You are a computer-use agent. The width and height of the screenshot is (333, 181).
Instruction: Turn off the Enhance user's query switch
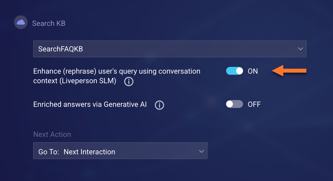tap(234, 71)
